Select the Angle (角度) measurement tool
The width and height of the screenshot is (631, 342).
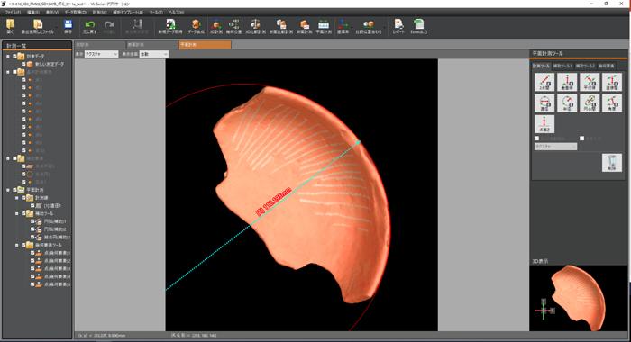tap(612, 103)
